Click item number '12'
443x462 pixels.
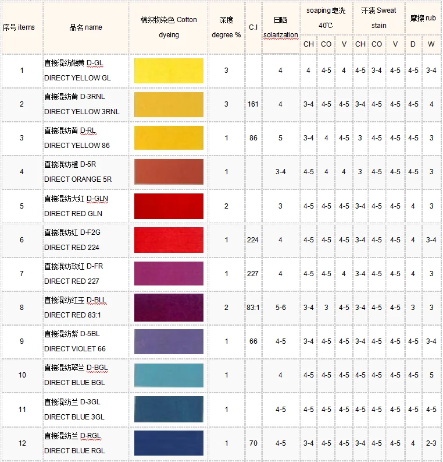(x=22, y=443)
